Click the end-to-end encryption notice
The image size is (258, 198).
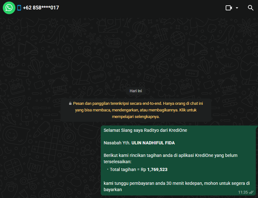[x=136, y=110]
